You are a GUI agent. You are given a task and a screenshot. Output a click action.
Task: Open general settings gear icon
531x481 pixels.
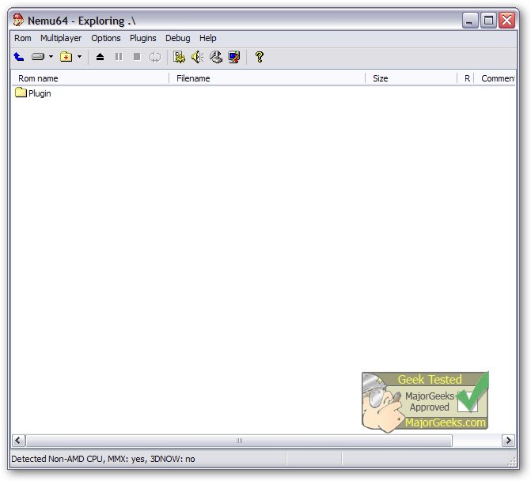point(179,57)
